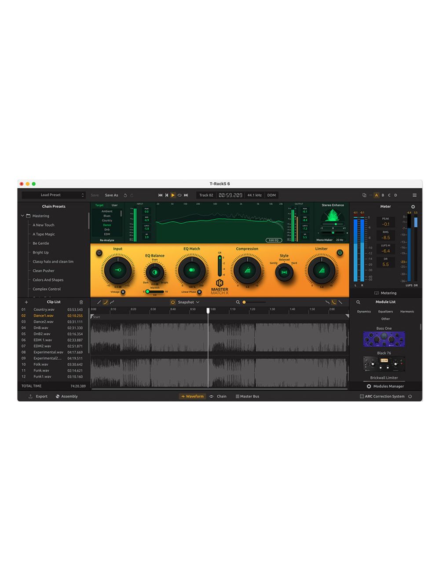Viewport: 440px width, 581px height.
Task: Click the Re-Analyze button
Action: coord(106,239)
